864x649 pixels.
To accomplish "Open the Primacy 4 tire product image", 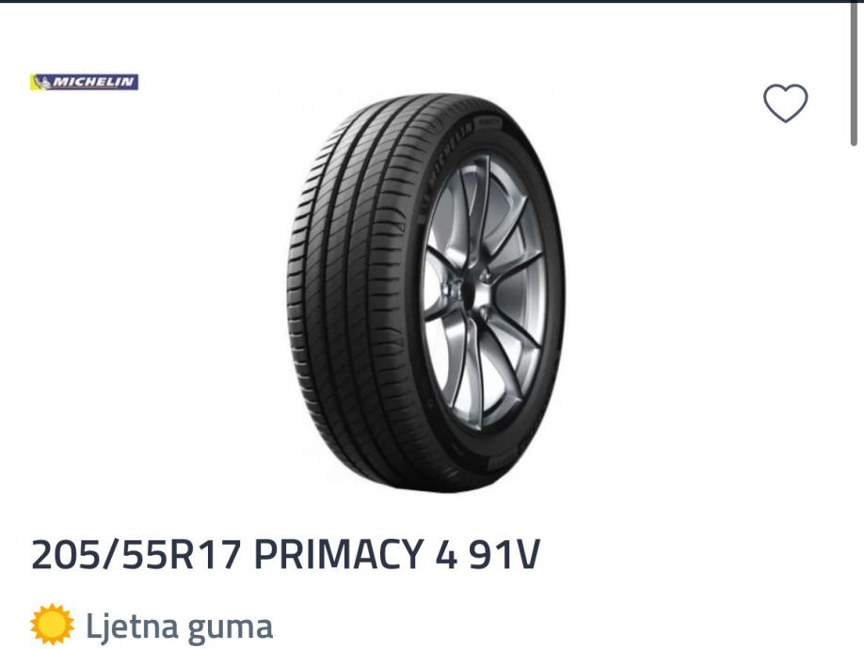I will pyautogui.click(x=426, y=293).
